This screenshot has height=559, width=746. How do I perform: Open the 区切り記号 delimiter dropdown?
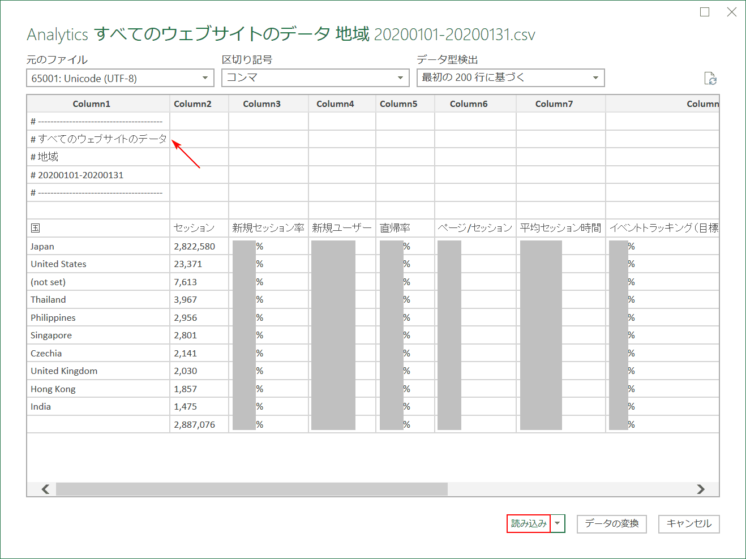point(315,78)
